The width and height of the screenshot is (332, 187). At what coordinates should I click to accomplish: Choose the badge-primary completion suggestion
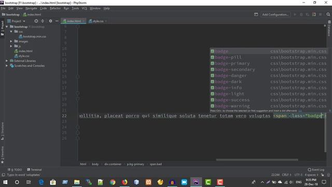tap(269, 63)
